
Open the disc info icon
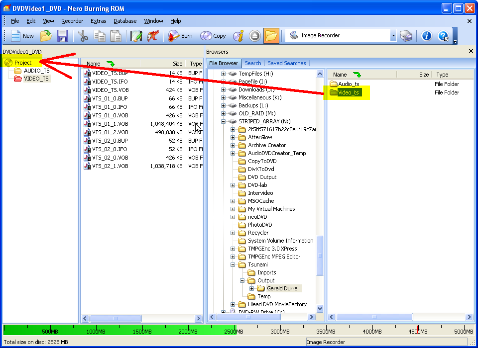tap(239, 36)
